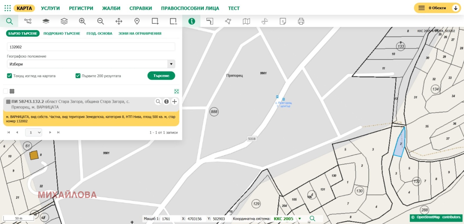Uncheck "Текущ изглед на картата" checkbox
The image size is (464, 224).
point(10,76)
